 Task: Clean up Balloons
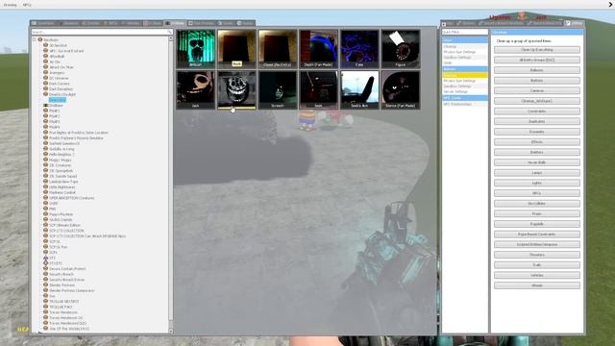[x=537, y=70]
